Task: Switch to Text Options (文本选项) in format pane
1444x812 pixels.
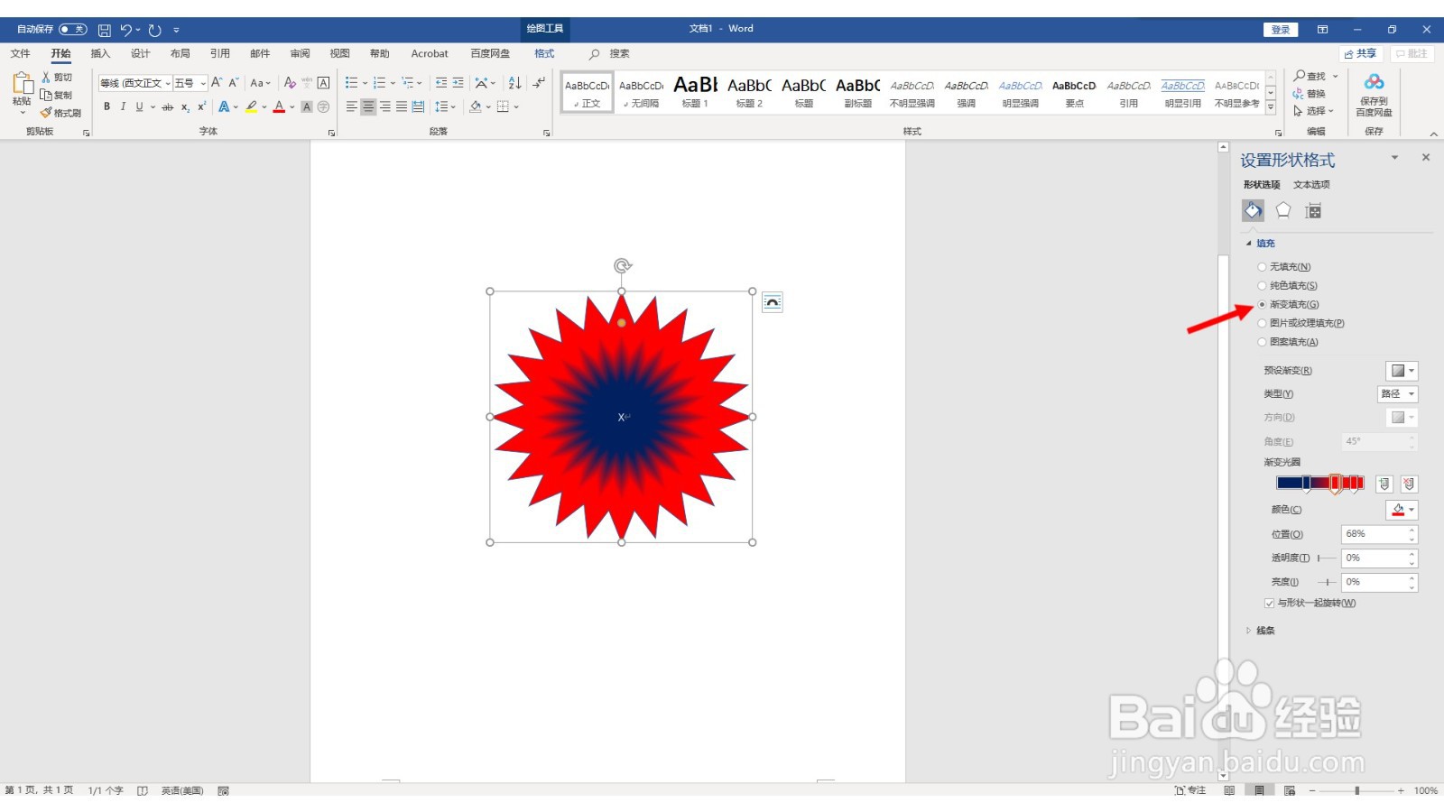Action: click(x=1311, y=185)
